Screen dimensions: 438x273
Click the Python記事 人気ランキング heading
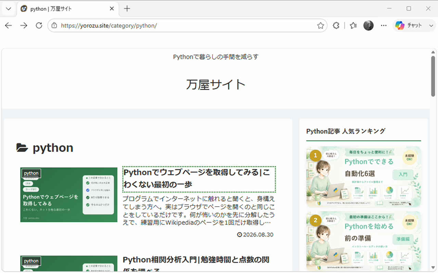pos(346,131)
